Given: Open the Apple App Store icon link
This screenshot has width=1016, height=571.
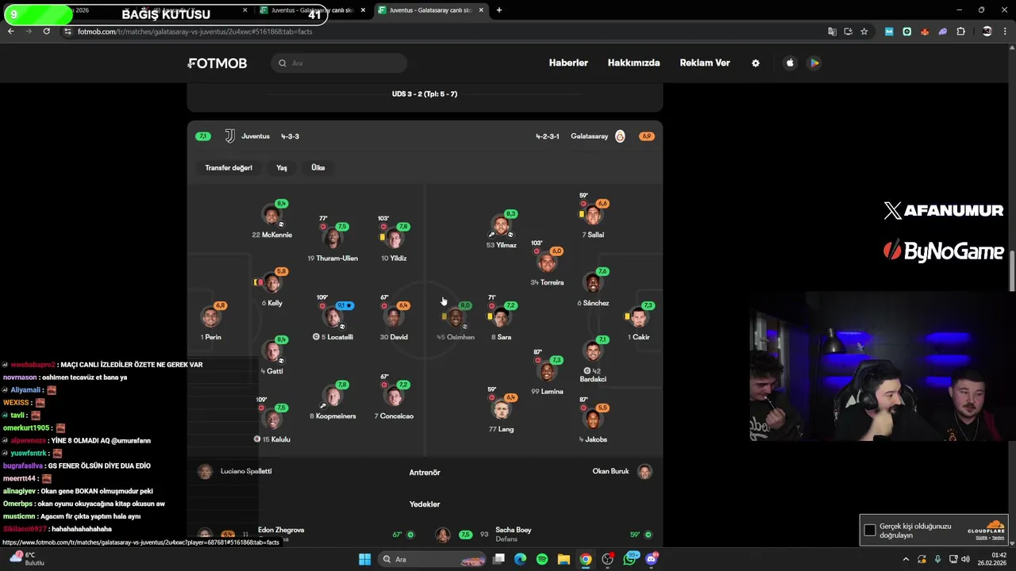Looking at the screenshot, I should coord(790,63).
